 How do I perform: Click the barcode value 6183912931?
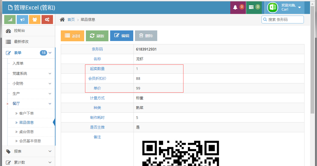coord(146,49)
